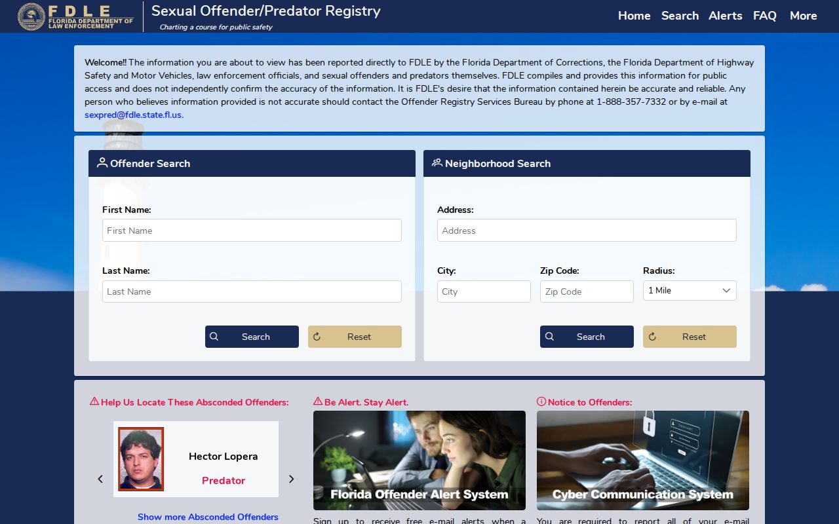The height and width of the screenshot is (524, 839).
Task: Click Search button in Offender Search panel
Action: coord(252,337)
